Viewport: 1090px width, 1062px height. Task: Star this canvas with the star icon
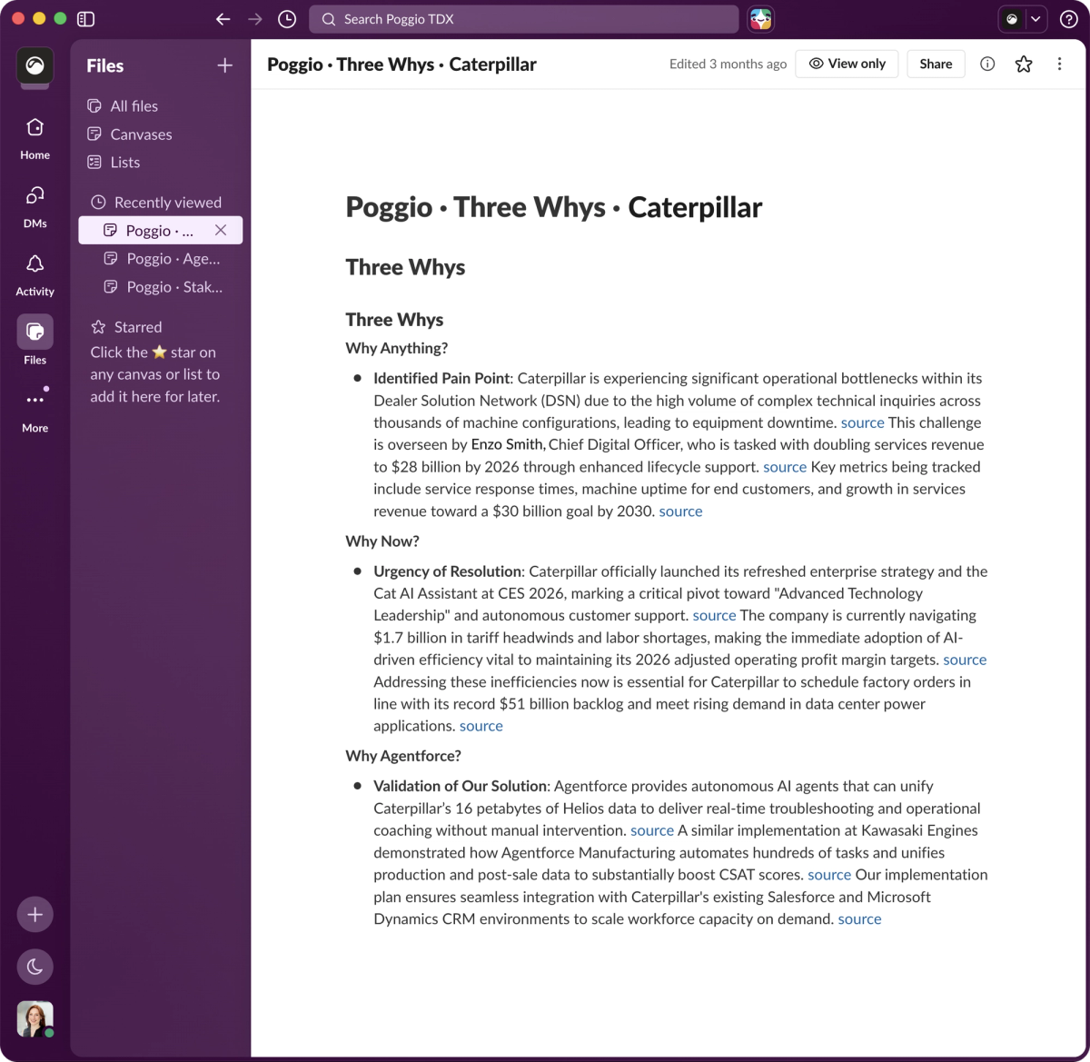pos(1024,64)
